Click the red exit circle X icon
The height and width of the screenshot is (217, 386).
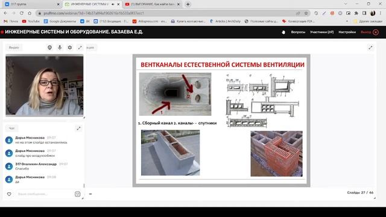tap(376, 32)
